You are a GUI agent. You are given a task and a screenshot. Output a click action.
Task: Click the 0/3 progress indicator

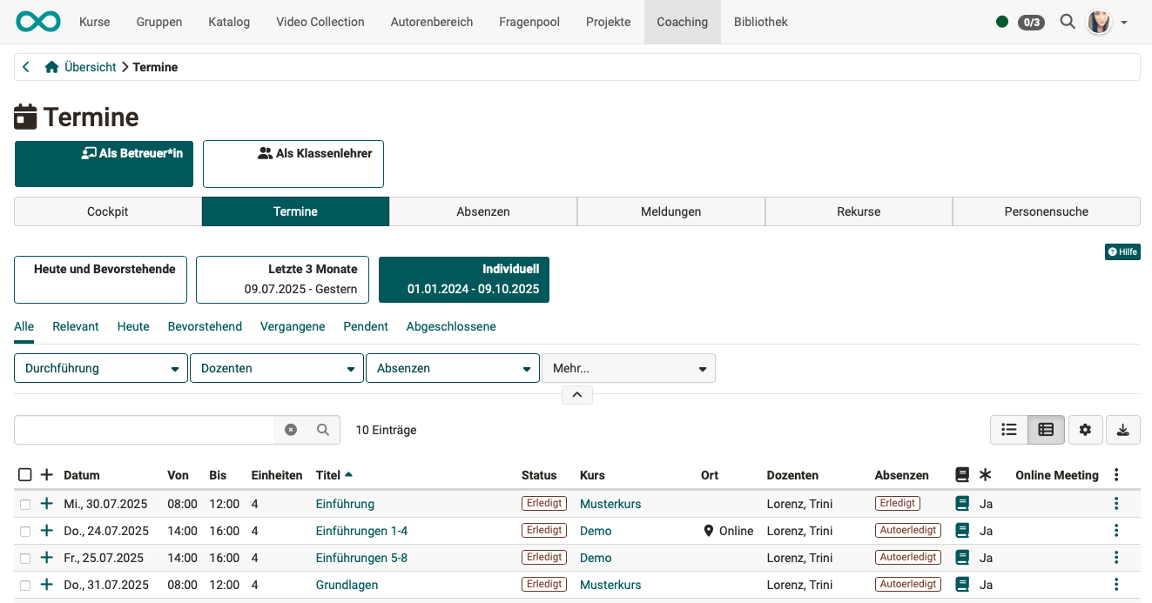[1030, 22]
